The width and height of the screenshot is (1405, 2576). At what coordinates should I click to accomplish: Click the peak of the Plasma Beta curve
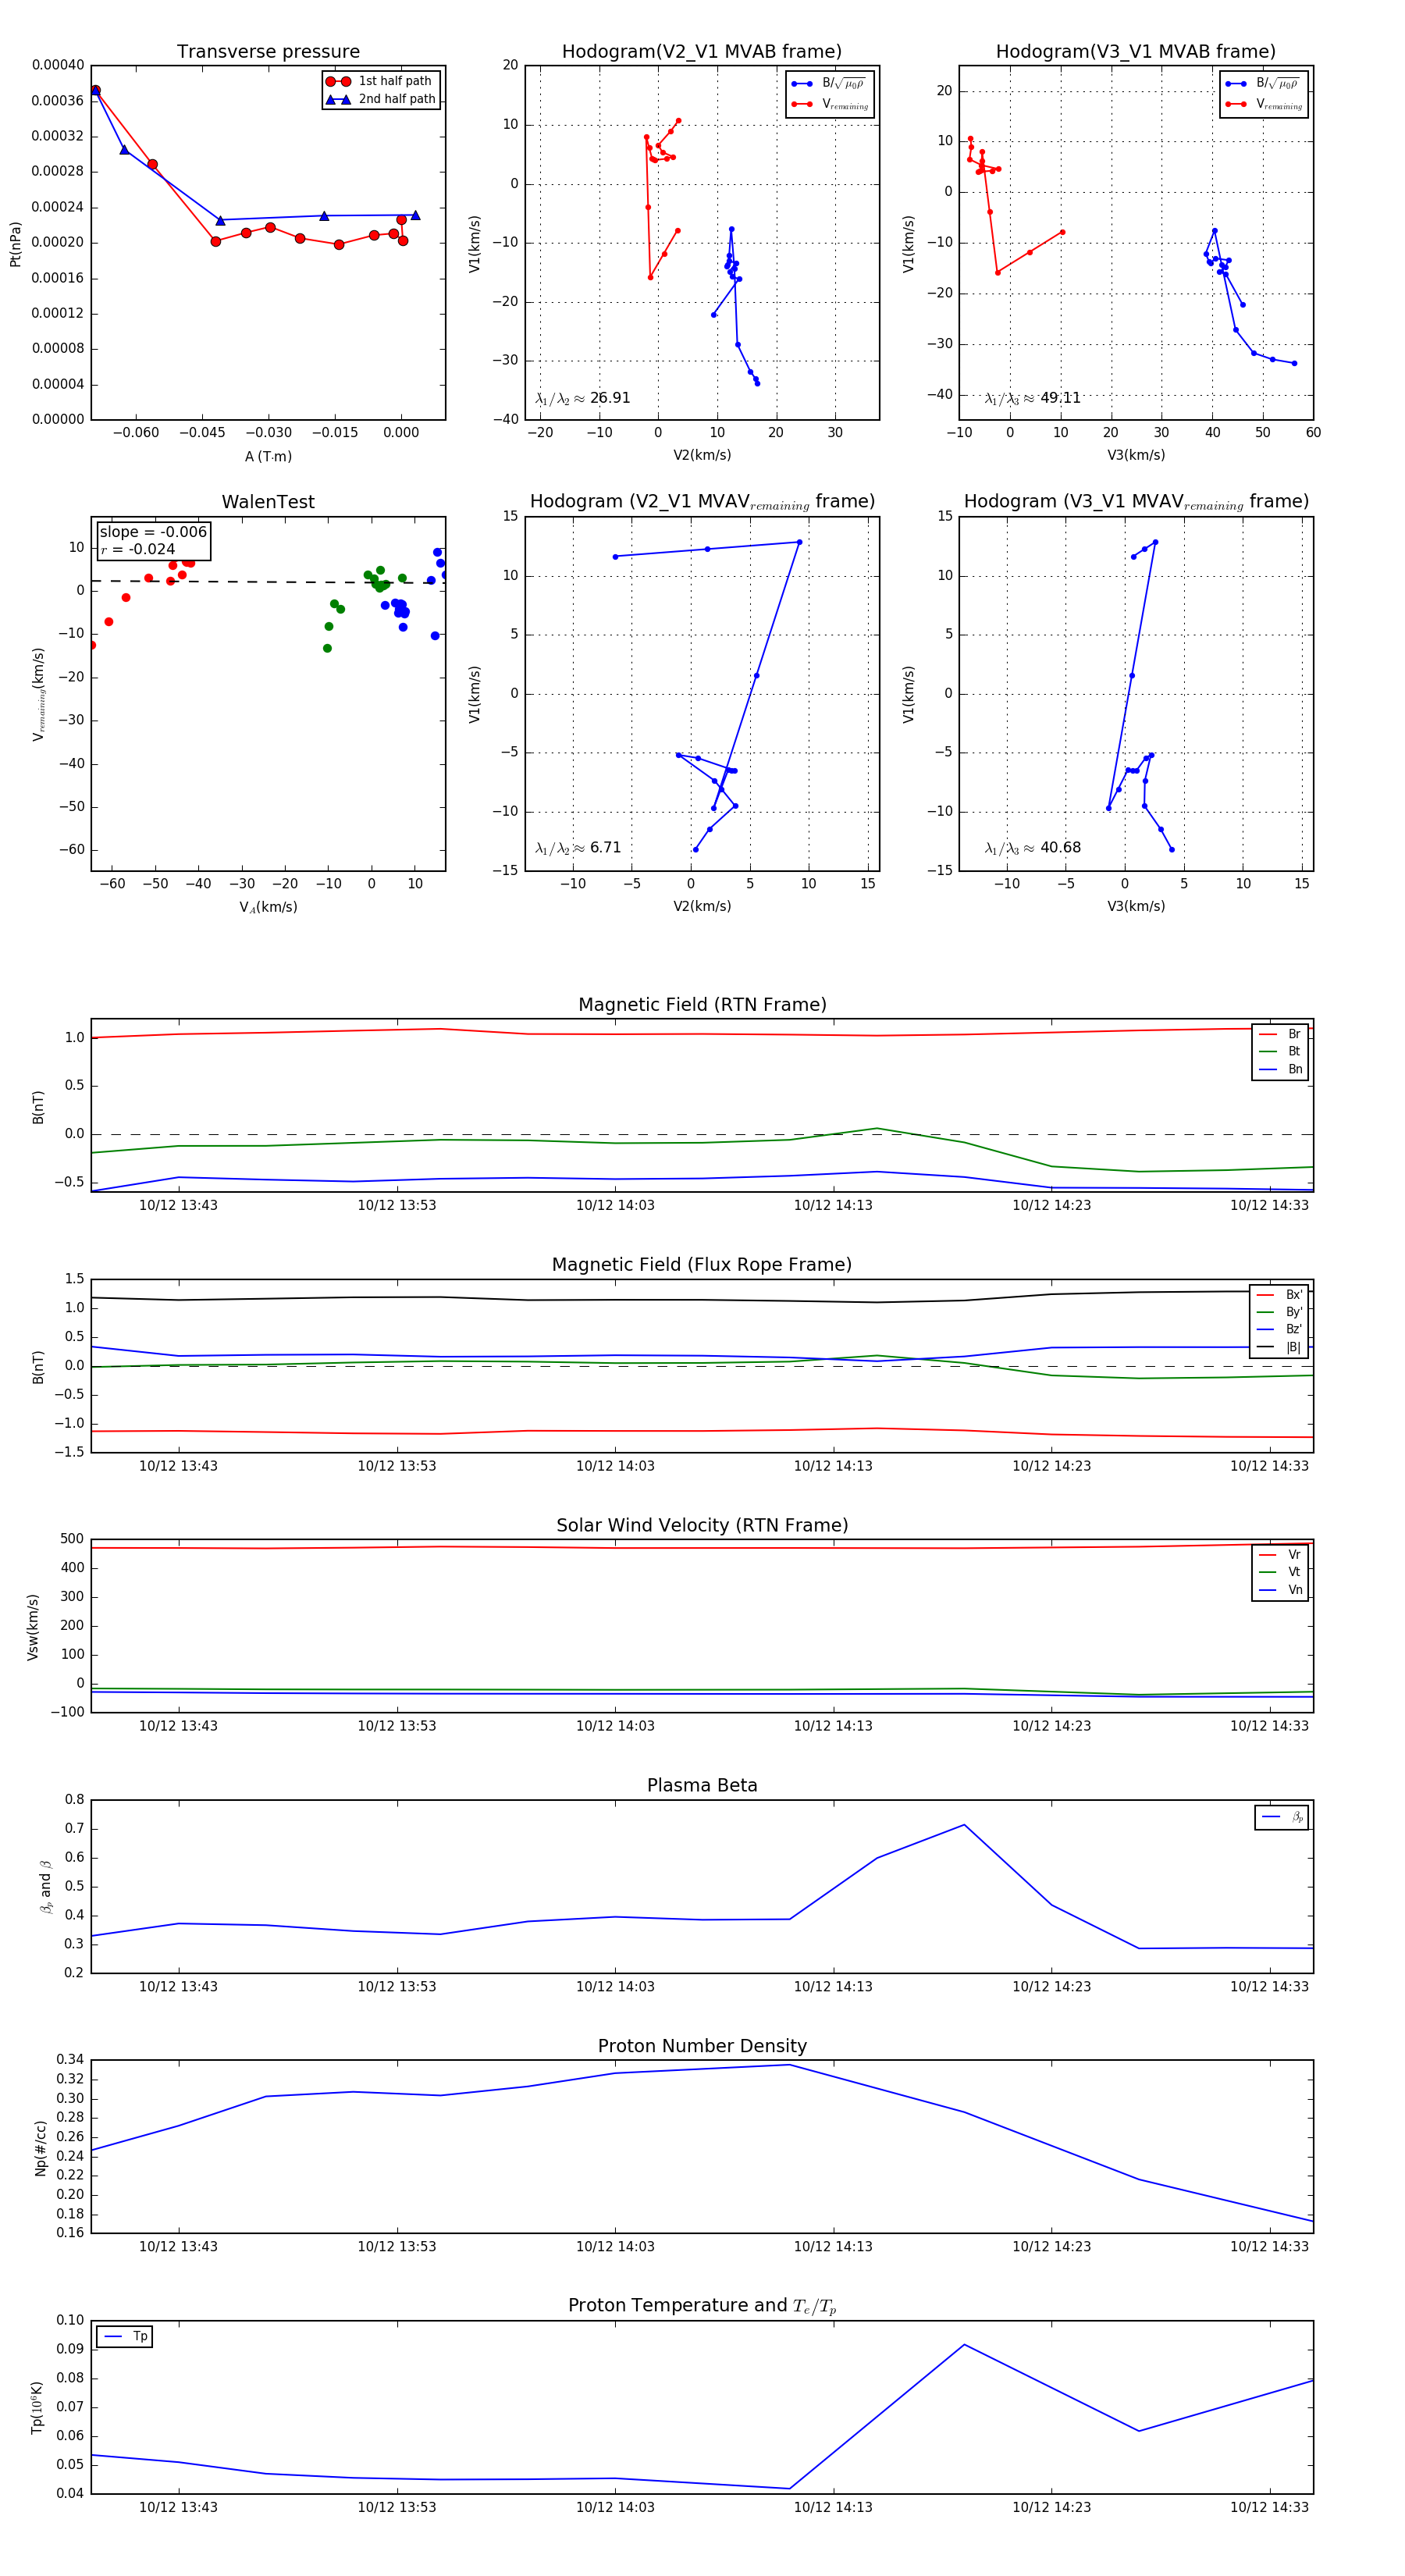[x=964, y=1825]
